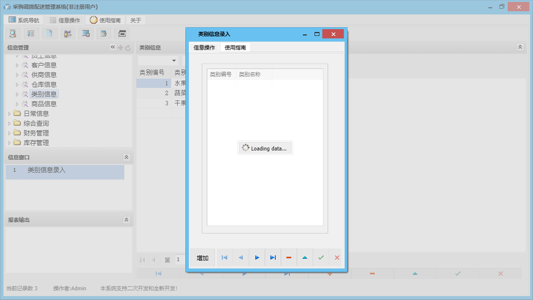Click 本系统支持二次开发和全新开发! in status bar
This screenshot has height=300, width=533.
[139, 288]
